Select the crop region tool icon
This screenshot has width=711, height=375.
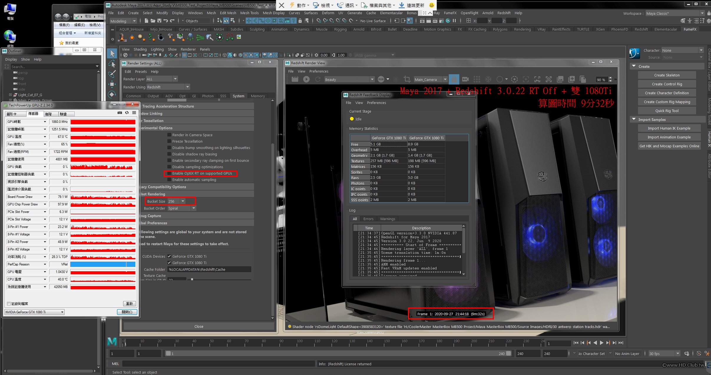click(407, 79)
